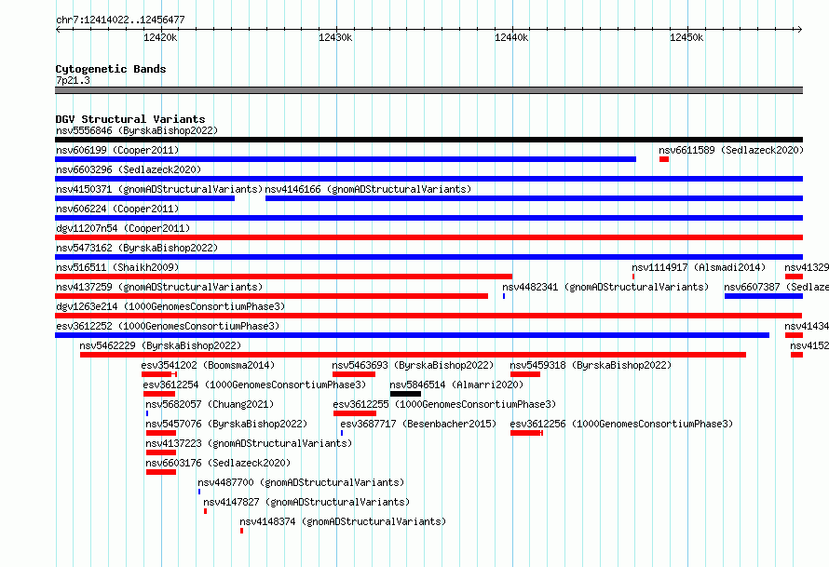This screenshot has width=829, height=567.
Task: Open nsv5459318 (ByrskaBishop2022) label
Action: tap(591, 365)
